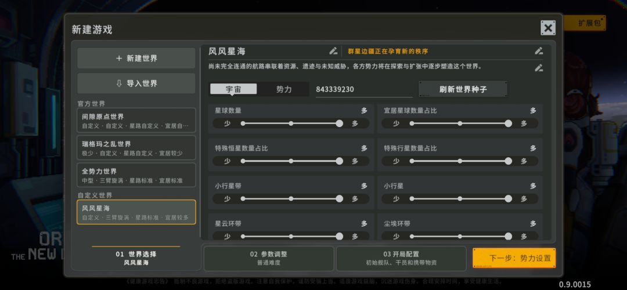Adjust the 小行星 slider handle

coord(508,198)
